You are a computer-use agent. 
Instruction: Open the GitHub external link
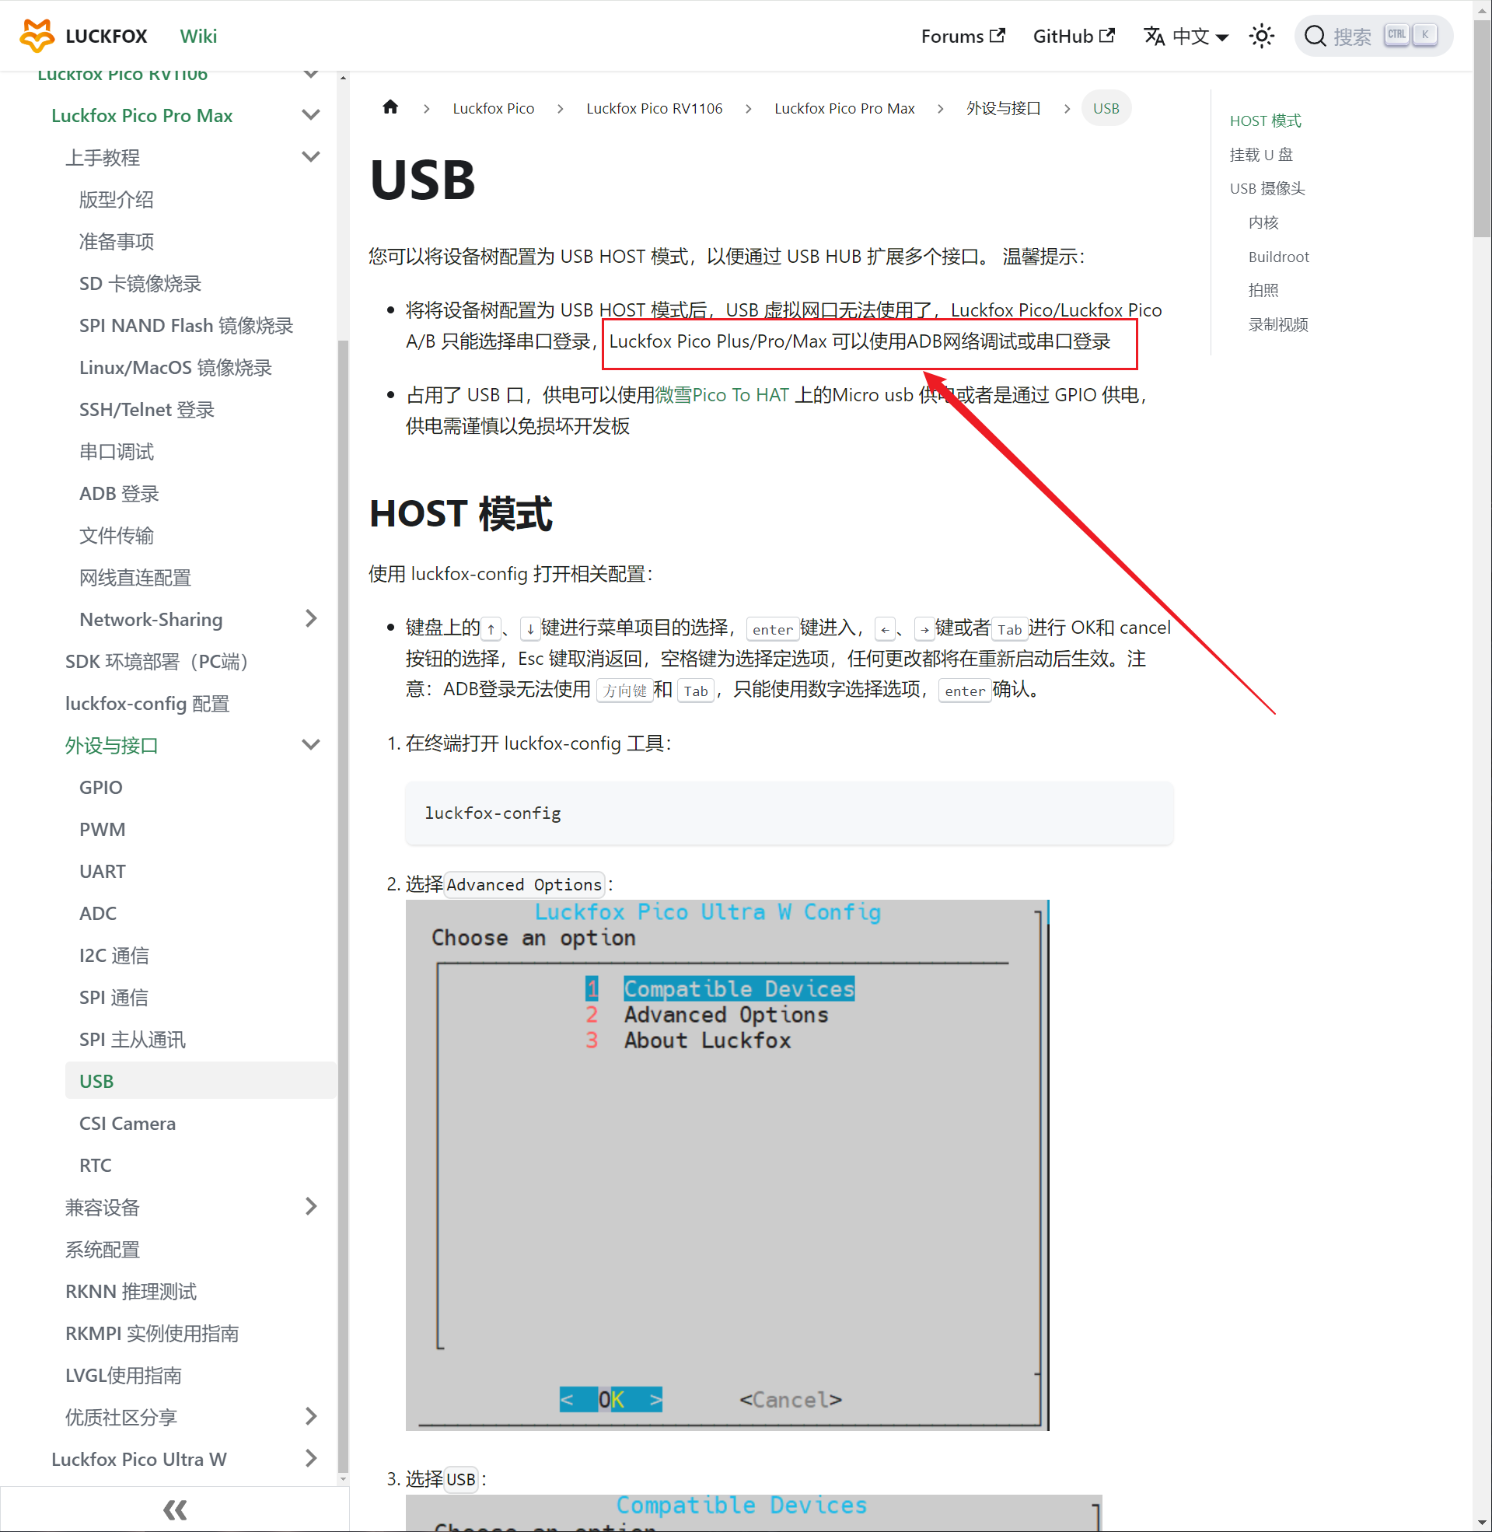point(1074,36)
